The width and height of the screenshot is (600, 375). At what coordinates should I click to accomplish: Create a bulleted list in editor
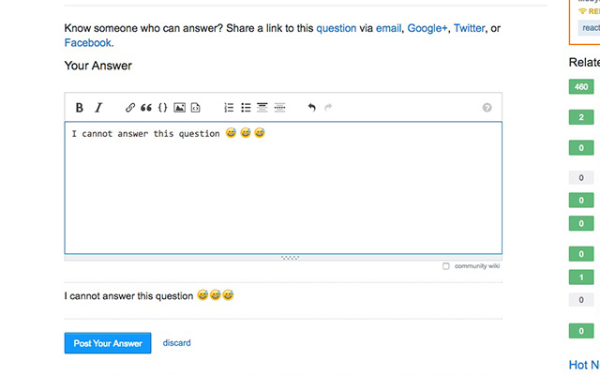pyautogui.click(x=246, y=108)
